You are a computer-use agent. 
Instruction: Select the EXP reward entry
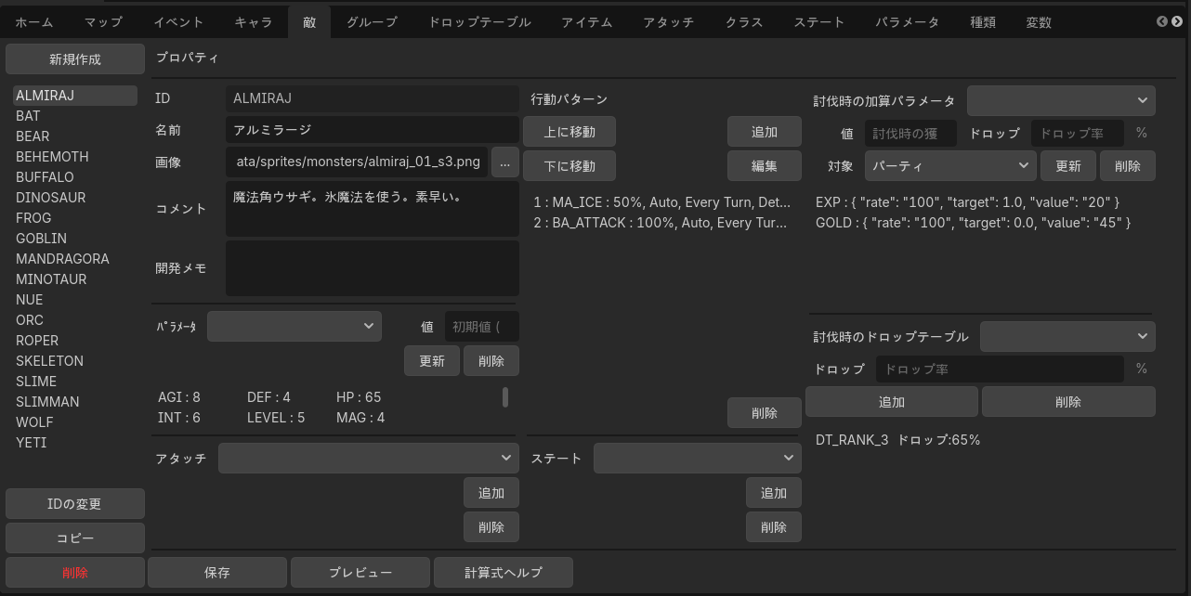coord(967,202)
